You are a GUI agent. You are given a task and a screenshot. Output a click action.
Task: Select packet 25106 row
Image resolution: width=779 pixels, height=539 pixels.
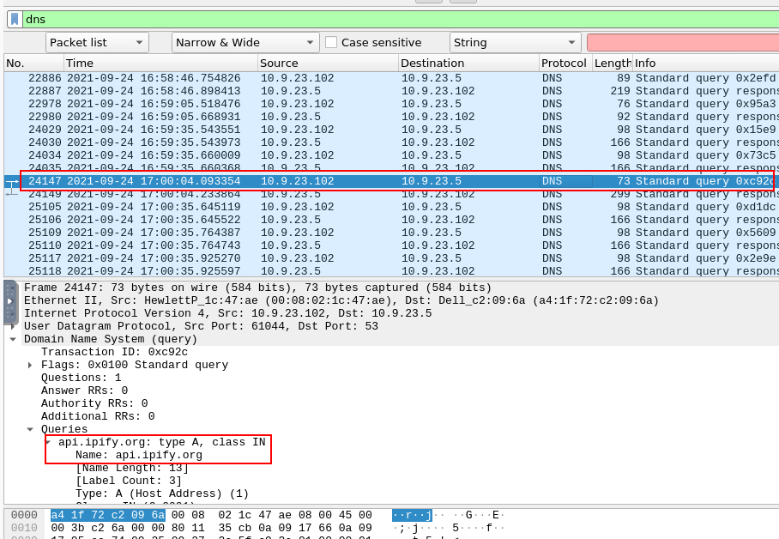[x=391, y=220]
